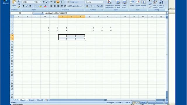
Task: Toggle Wrap Text
Action: tap(73, 2)
